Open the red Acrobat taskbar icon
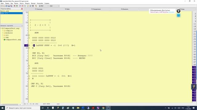Image resolution: width=197 pixels, height=110 pixels. tap(93, 108)
